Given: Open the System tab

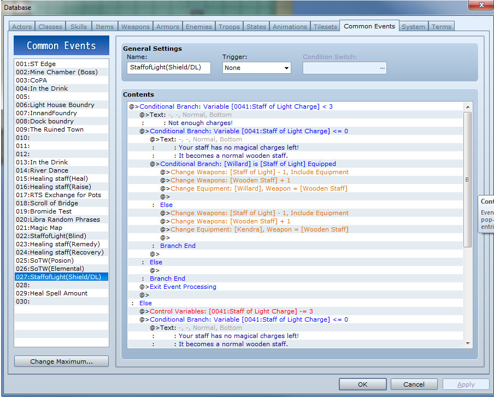Looking at the screenshot, I should click(x=413, y=26).
